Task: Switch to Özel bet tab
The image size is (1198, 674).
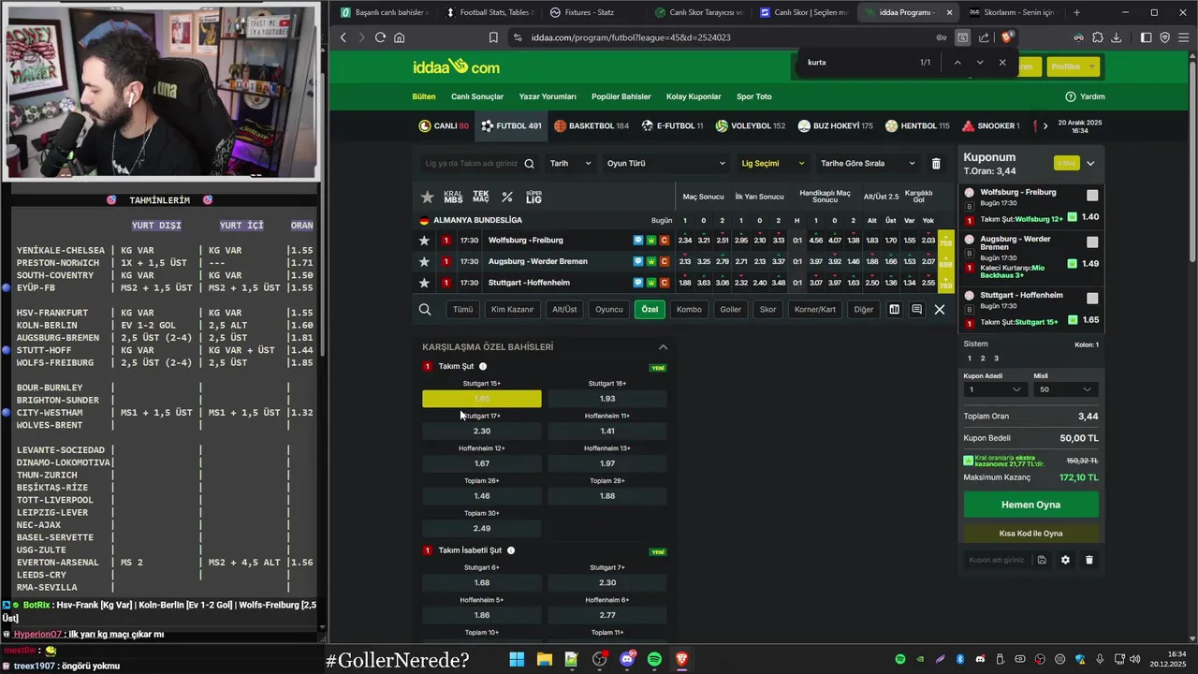Action: [650, 309]
